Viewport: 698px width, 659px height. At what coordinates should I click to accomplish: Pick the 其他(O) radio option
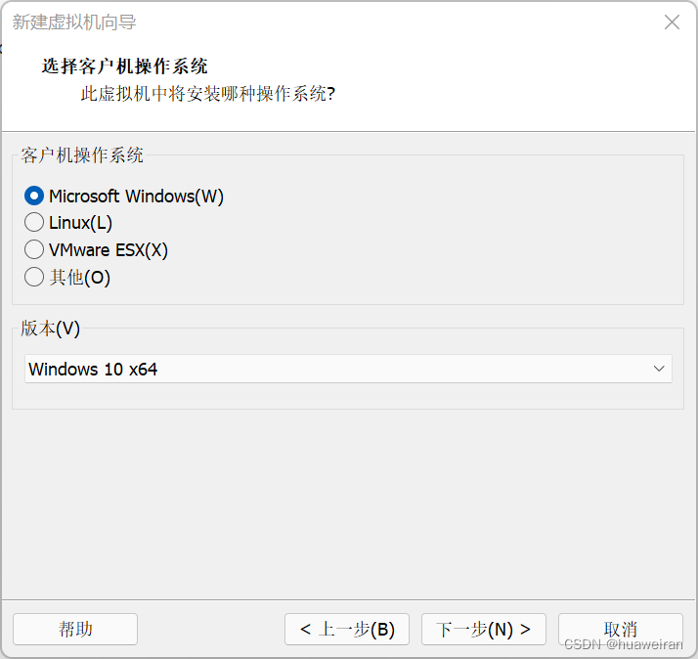coord(34,278)
